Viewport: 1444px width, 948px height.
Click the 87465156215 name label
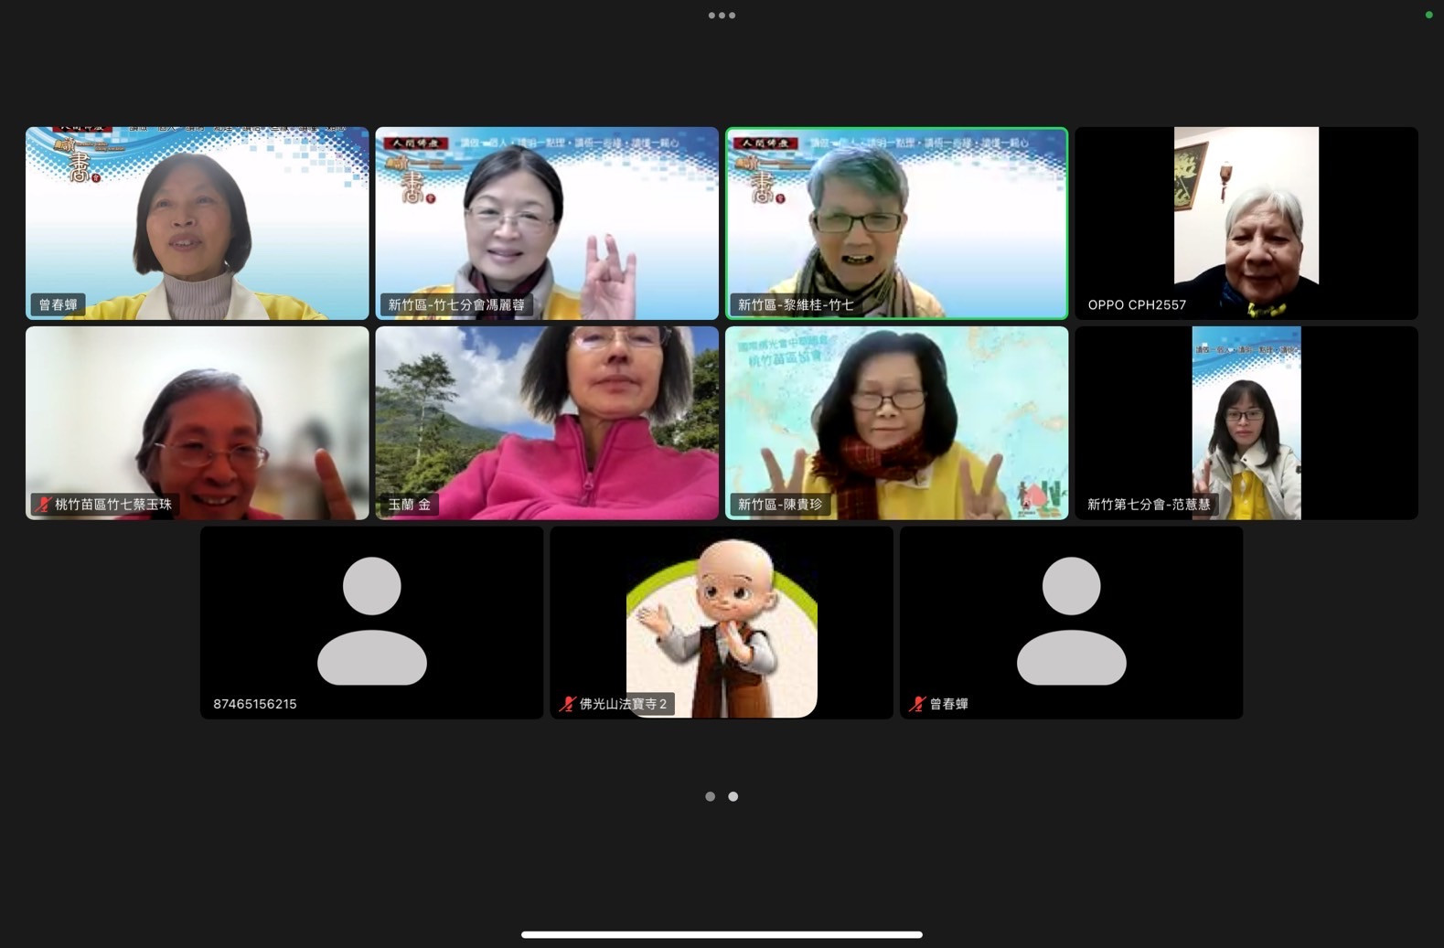pos(255,704)
